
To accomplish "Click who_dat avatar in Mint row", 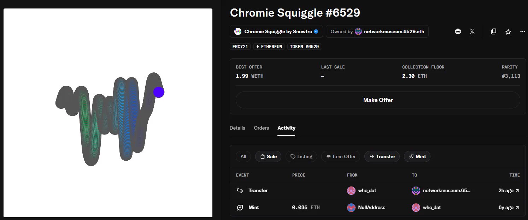I will 416,207.
